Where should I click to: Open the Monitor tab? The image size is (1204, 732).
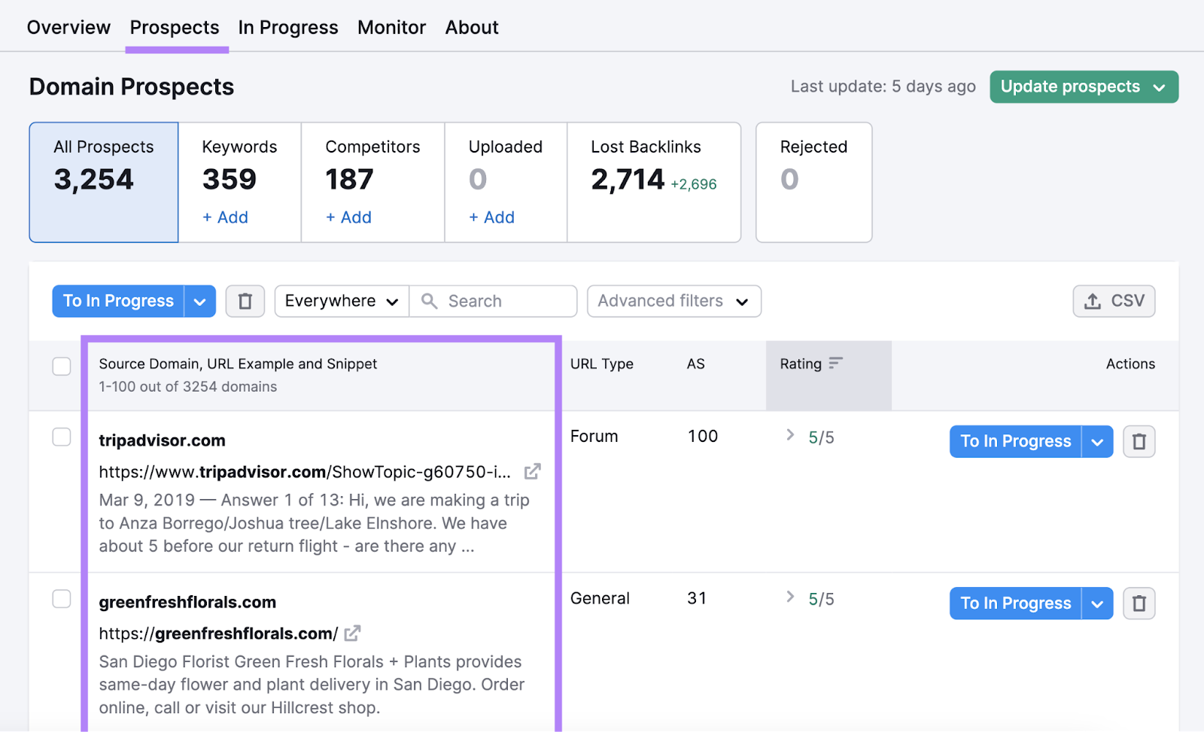click(x=391, y=28)
